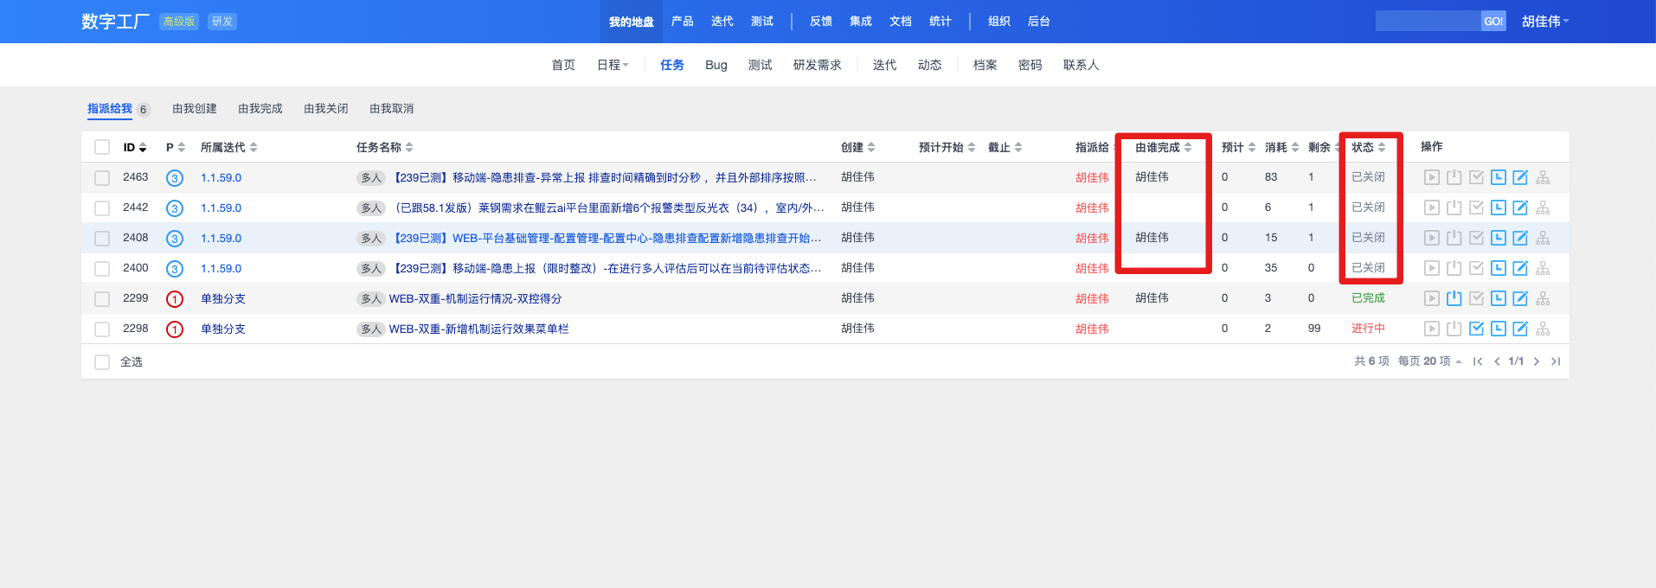Open the log-hours clock icon for task 2463
1656x588 pixels.
[1498, 177]
